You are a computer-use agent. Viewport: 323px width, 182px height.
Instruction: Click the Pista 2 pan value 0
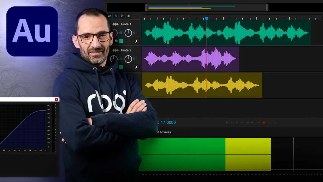click(x=134, y=59)
